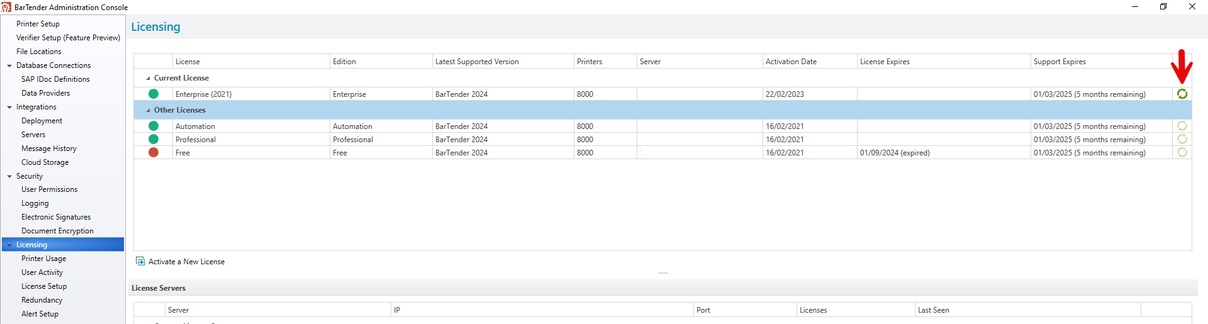Screen dimensions: 1208x324
Task: Restore down the console window
Action: pyautogui.click(x=1163, y=7)
